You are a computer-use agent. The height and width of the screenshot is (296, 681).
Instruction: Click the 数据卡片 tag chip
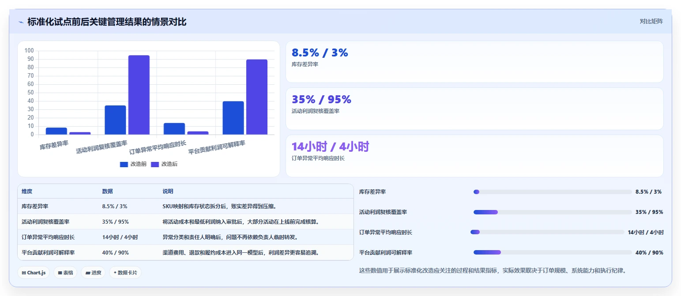125,273
